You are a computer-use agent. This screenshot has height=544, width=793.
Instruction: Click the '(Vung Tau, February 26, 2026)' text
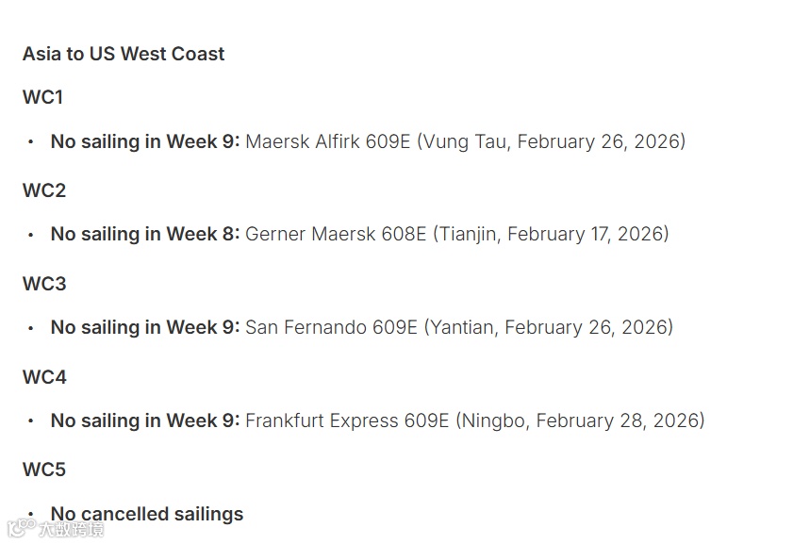tap(552, 141)
